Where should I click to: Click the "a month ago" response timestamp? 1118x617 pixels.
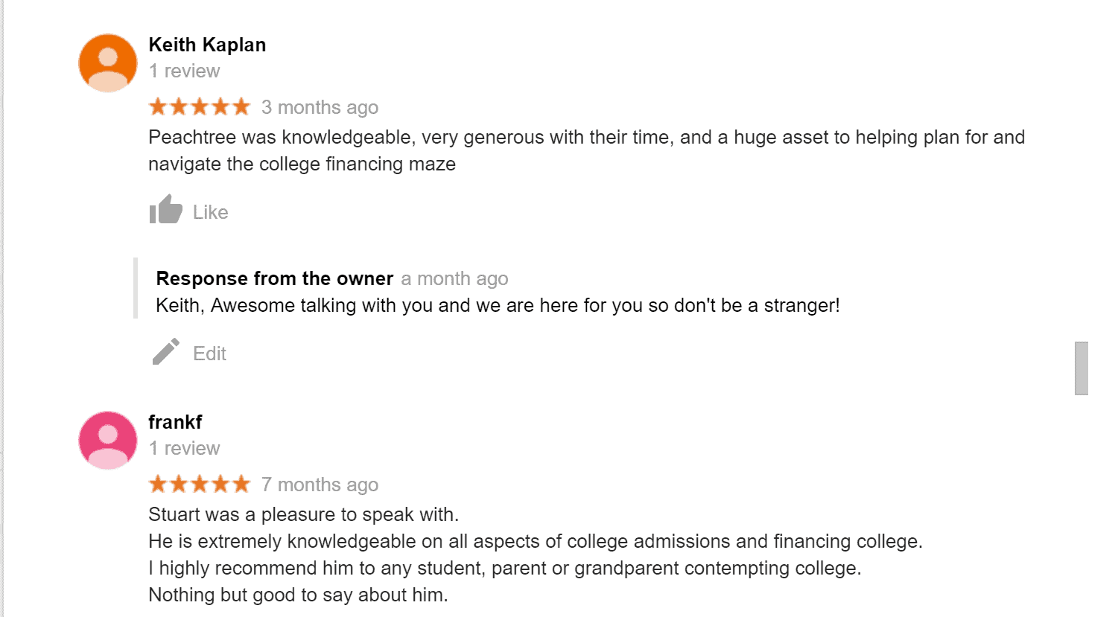point(454,279)
